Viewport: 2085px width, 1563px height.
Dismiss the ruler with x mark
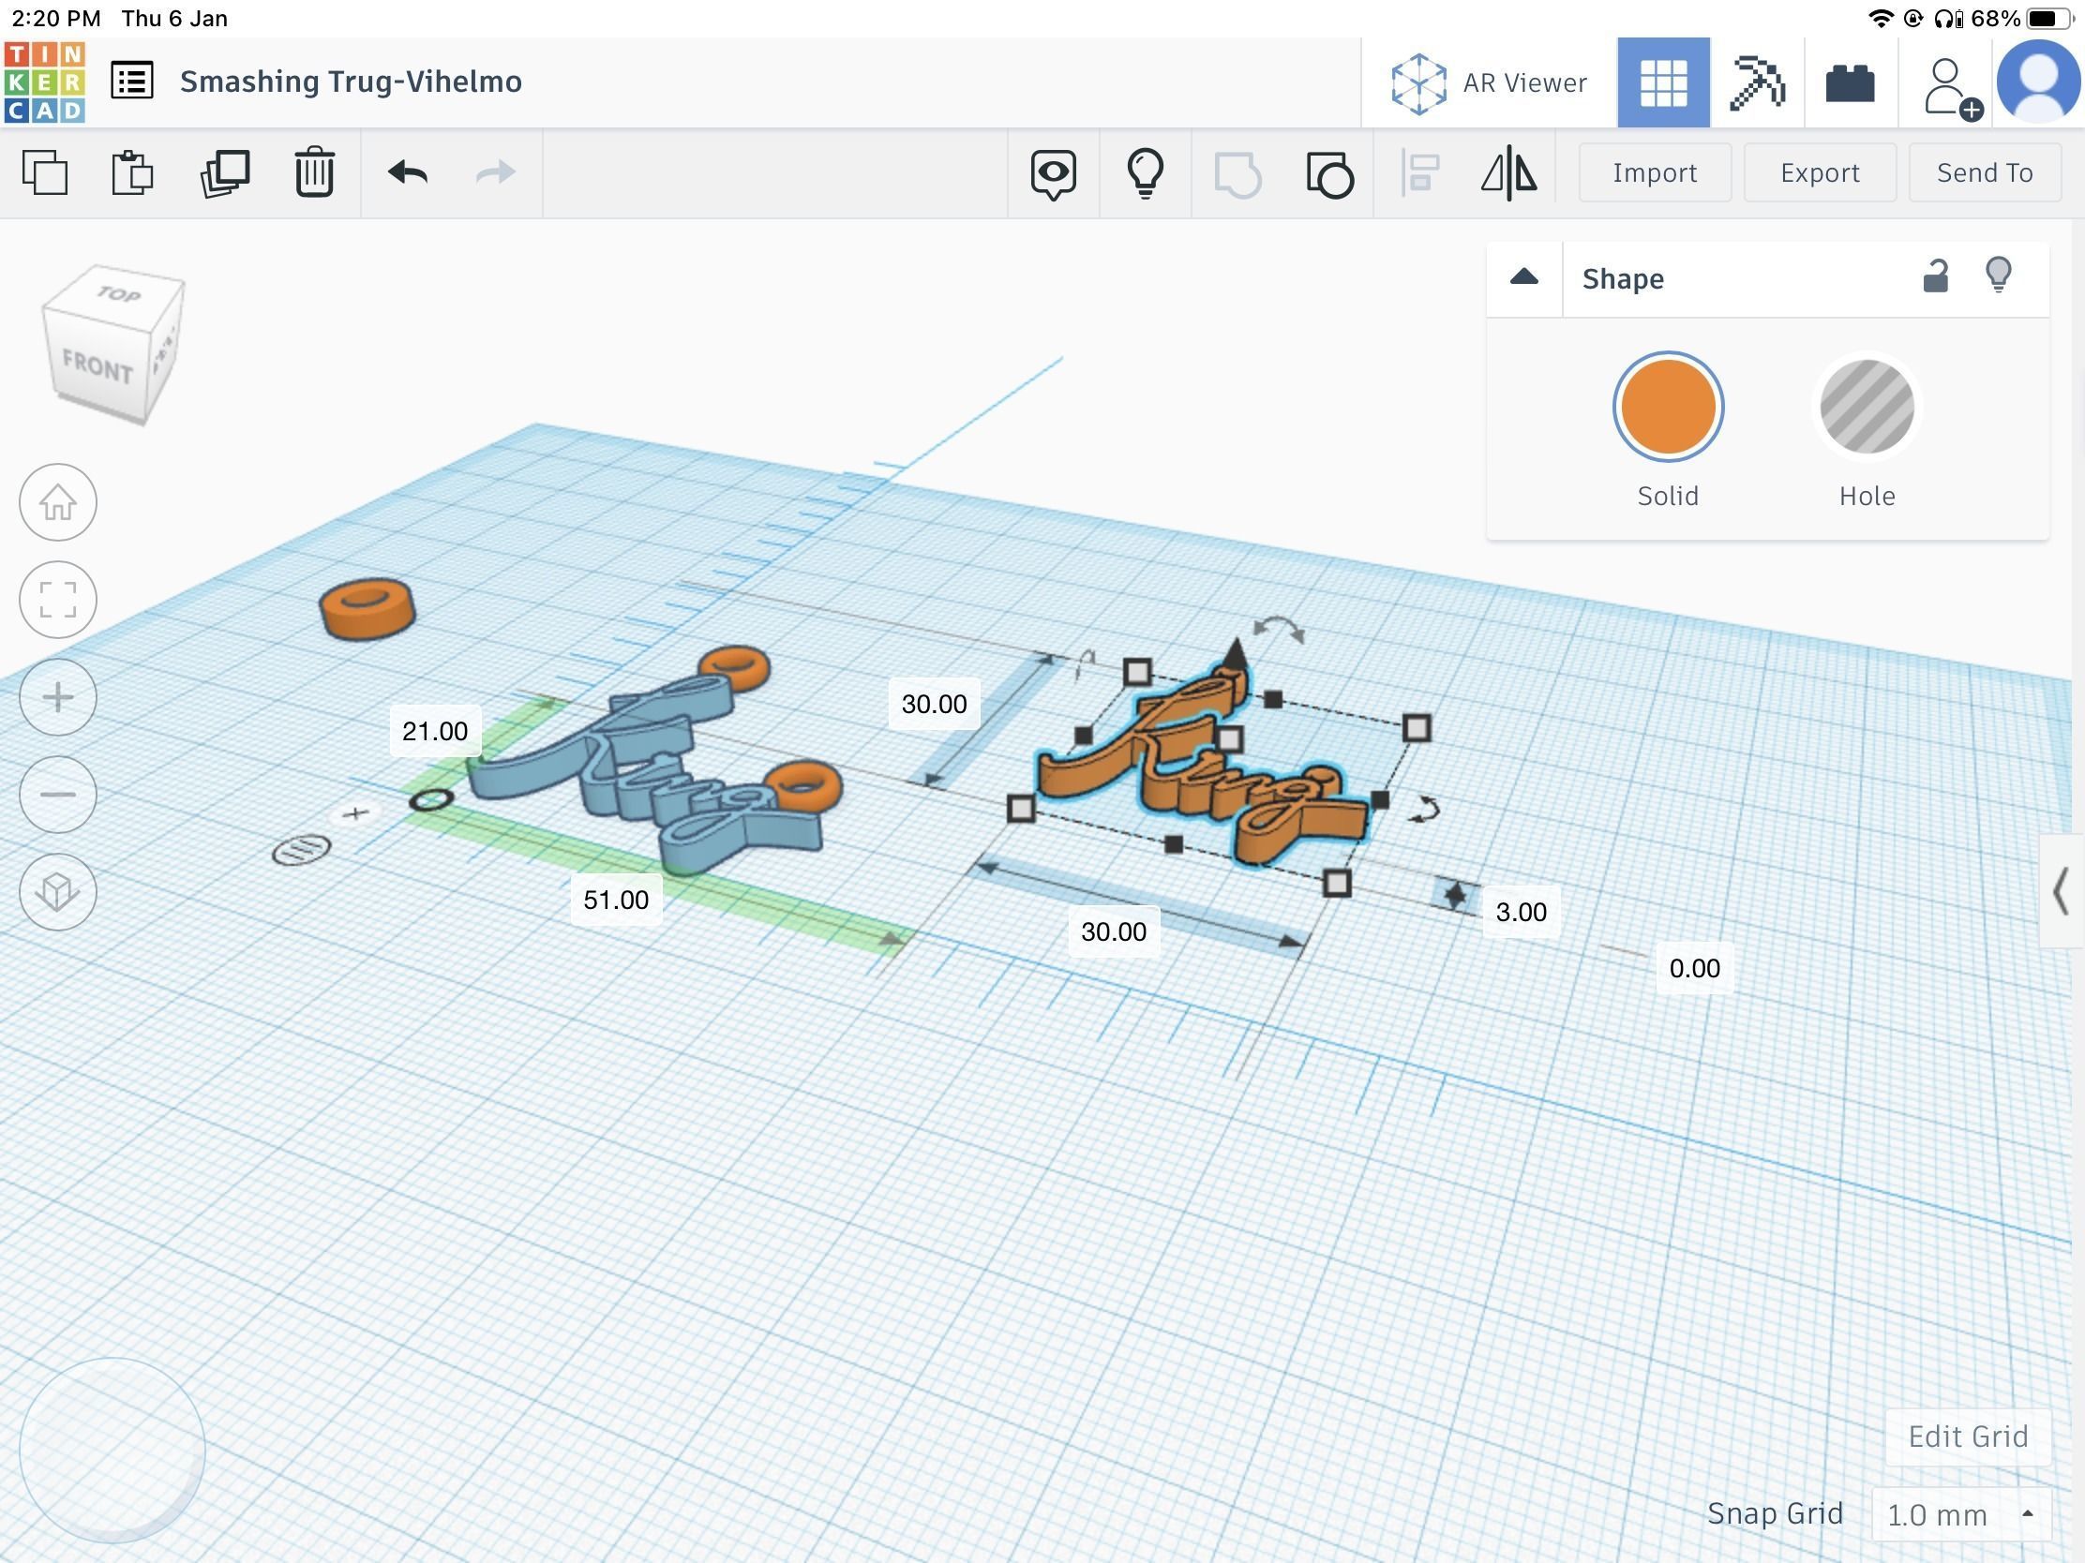tap(354, 813)
